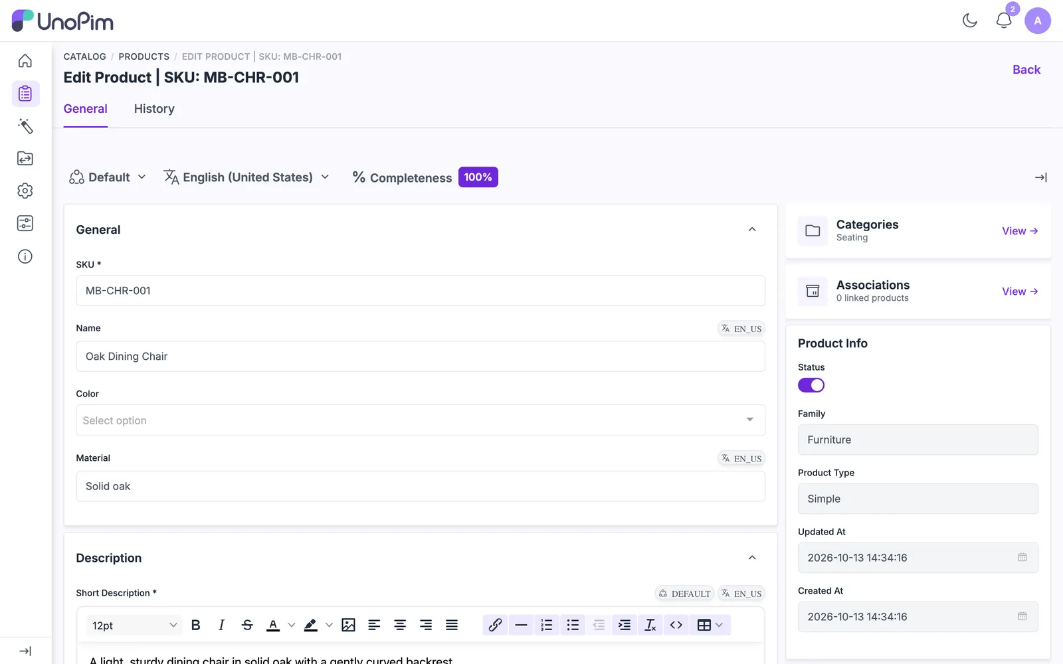Open source code view in editor

pos(676,625)
